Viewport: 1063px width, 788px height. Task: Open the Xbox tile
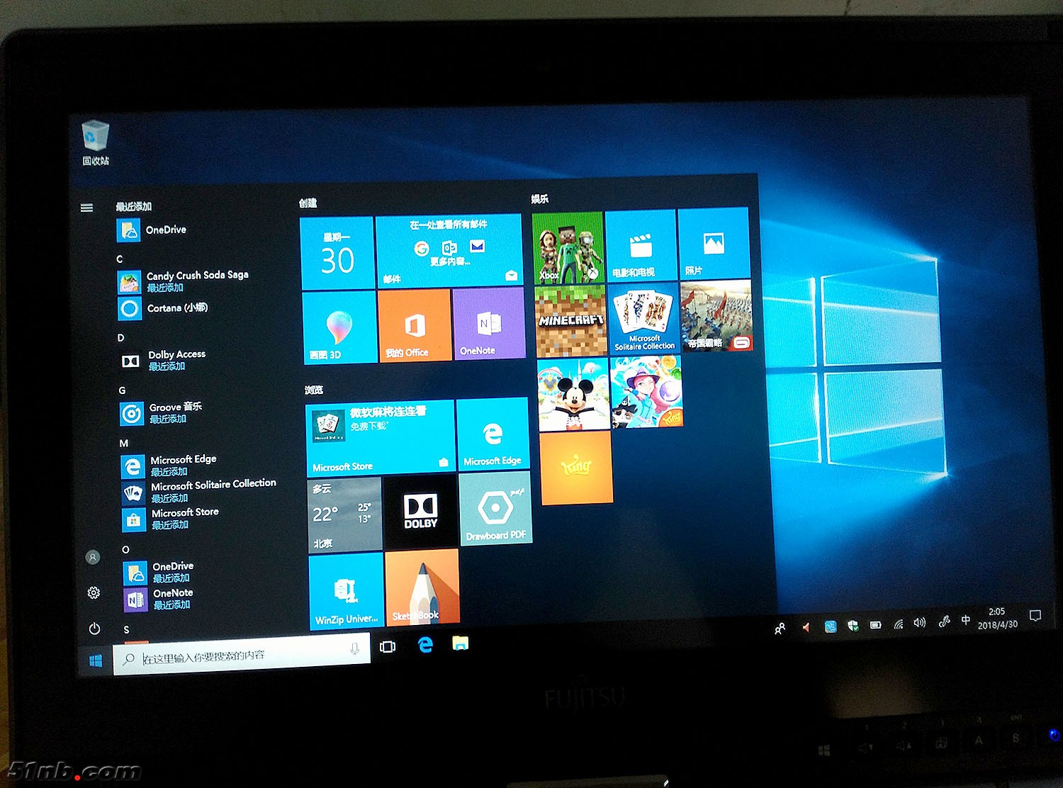568,248
